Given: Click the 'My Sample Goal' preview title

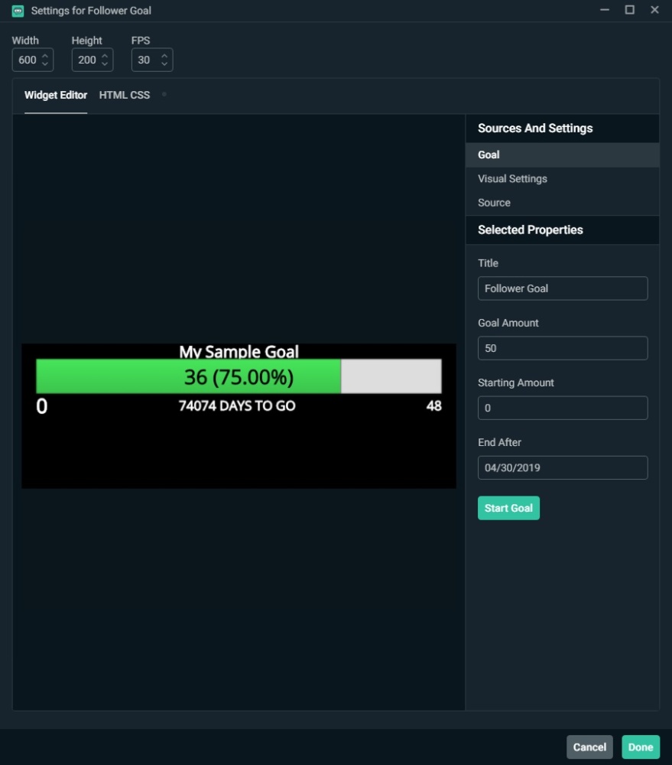Looking at the screenshot, I should [239, 351].
